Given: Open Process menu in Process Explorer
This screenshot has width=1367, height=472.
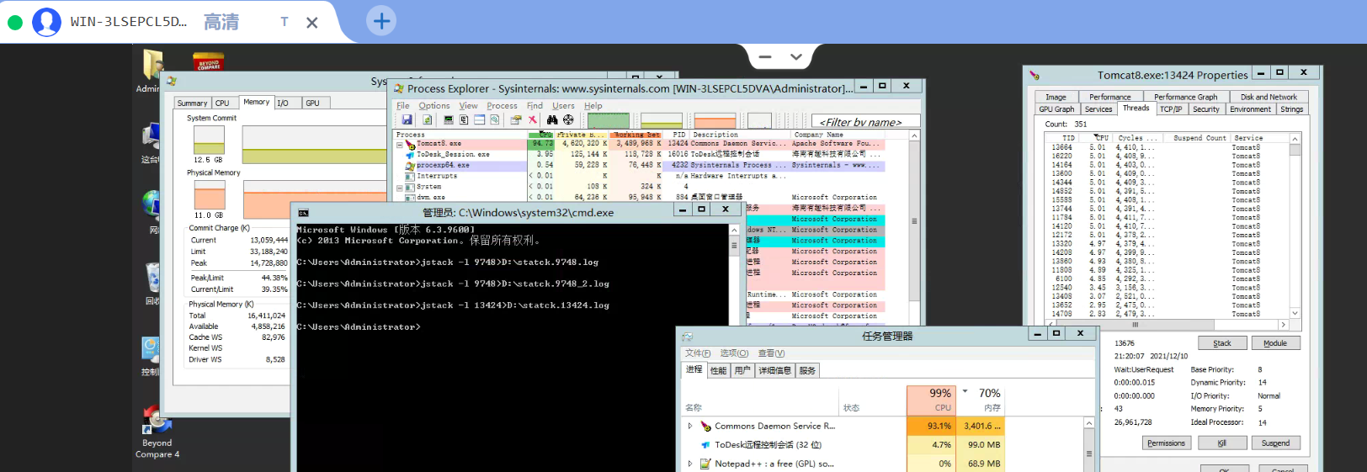Looking at the screenshot, I should click(x=502, y=106).
